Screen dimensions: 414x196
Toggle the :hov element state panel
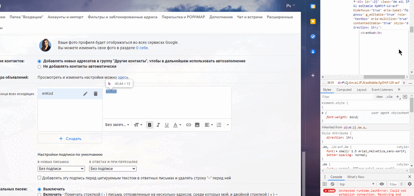click(x=379, y=97)
